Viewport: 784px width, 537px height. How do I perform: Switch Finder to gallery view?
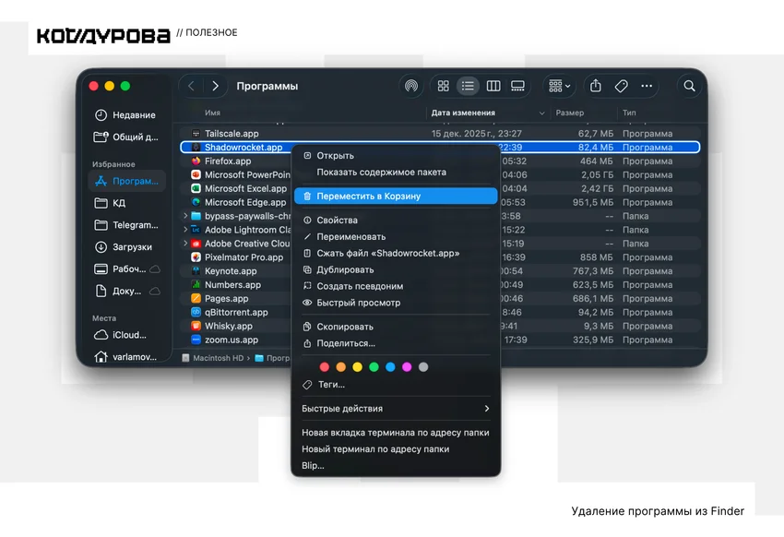coord(517,86)
